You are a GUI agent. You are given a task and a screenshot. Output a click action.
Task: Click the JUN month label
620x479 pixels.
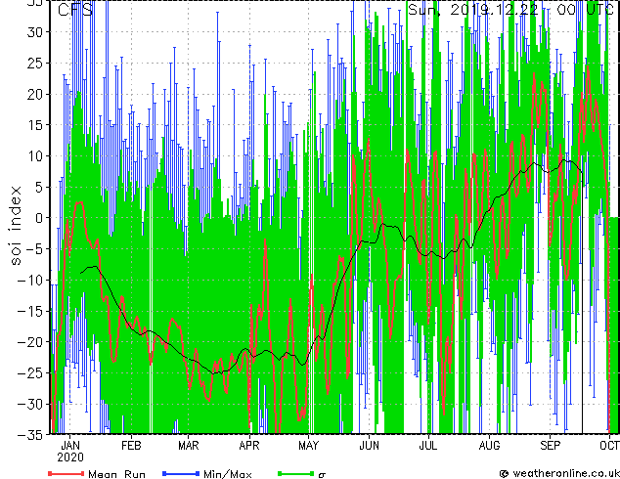click(369, 446)
